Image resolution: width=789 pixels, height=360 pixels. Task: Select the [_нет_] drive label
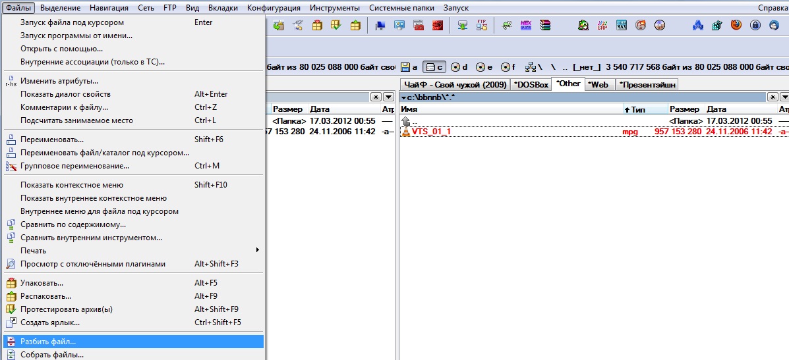coord(587,66)
